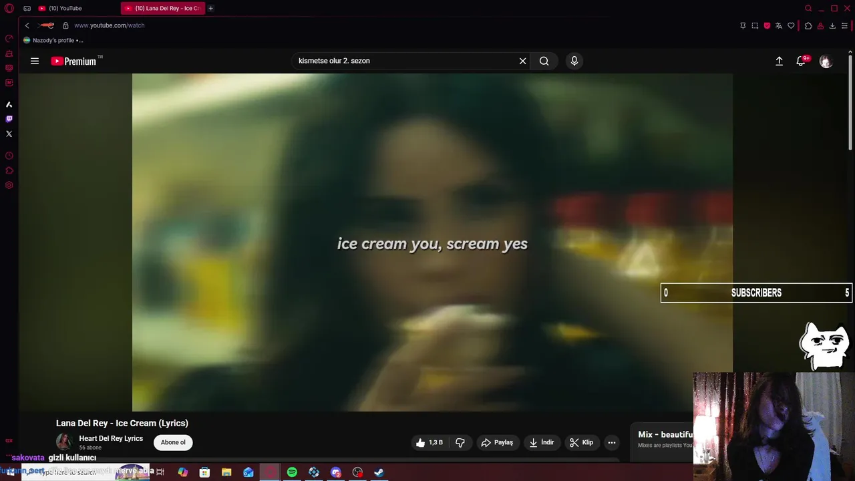
Task: Search tabs with top magnifier icon
Action: [808, 9]
